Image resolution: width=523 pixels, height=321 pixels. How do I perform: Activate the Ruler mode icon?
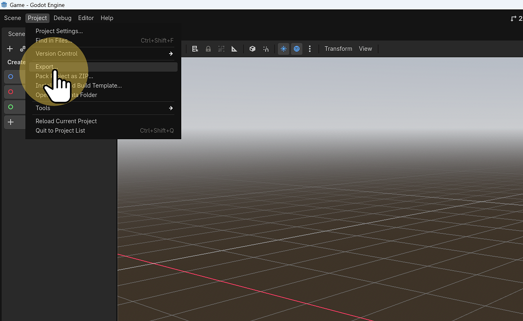click(x=234, y=49)
